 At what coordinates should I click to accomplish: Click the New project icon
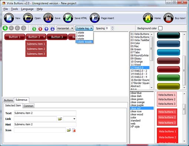[x=9, y=18]
